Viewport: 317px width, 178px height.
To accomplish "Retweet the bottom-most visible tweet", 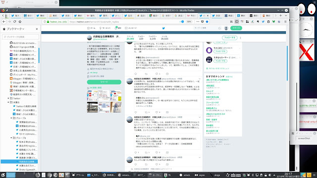I will [x=146, y=165].
